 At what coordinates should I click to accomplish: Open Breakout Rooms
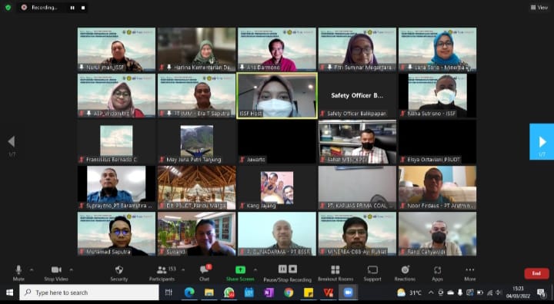pos(335,273)
